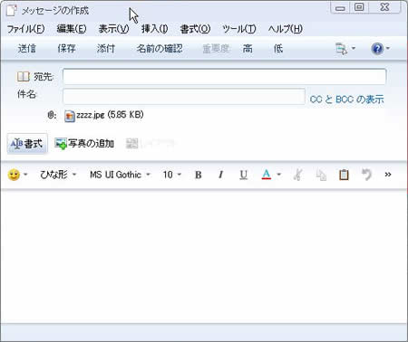Click the paste clipboard icon

344,175
